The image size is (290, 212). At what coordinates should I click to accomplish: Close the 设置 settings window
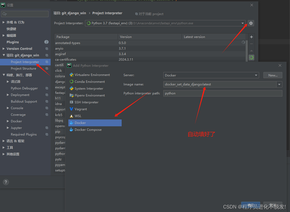coord(252,5)
